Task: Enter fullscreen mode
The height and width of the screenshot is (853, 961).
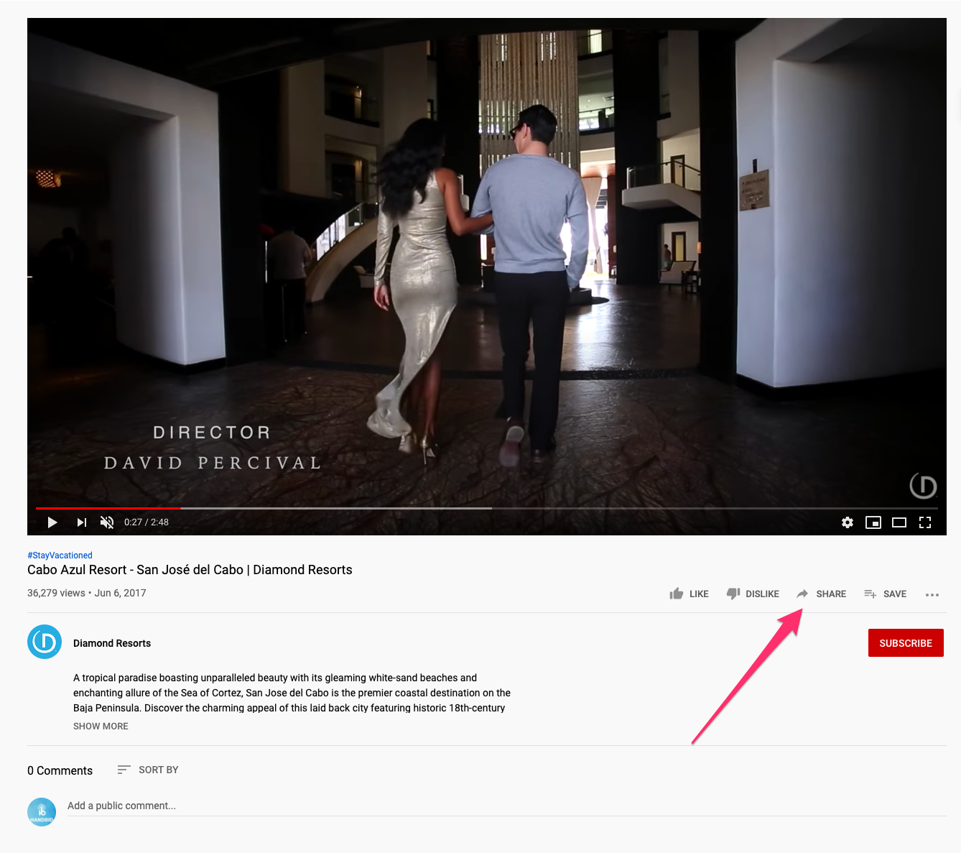Action: tap(925, 522)
